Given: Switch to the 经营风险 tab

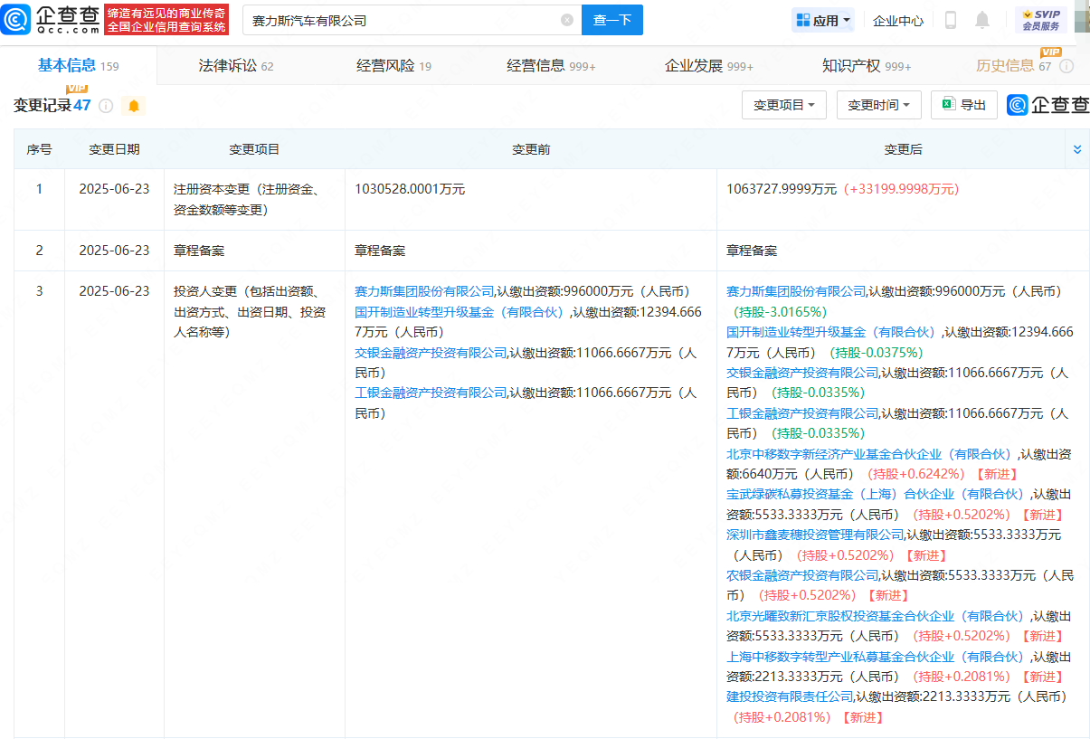Looking at the screenshot, I should [x=393, y=65].
